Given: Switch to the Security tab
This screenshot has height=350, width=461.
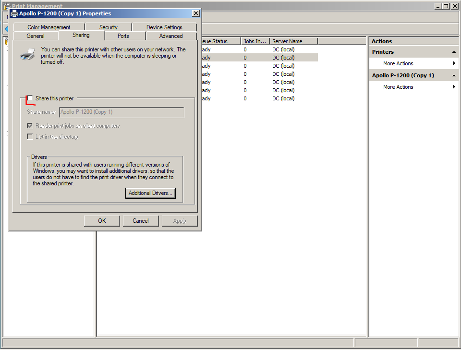Looking at the screenshot, I should pyautogui.click(x=108, y=27).
